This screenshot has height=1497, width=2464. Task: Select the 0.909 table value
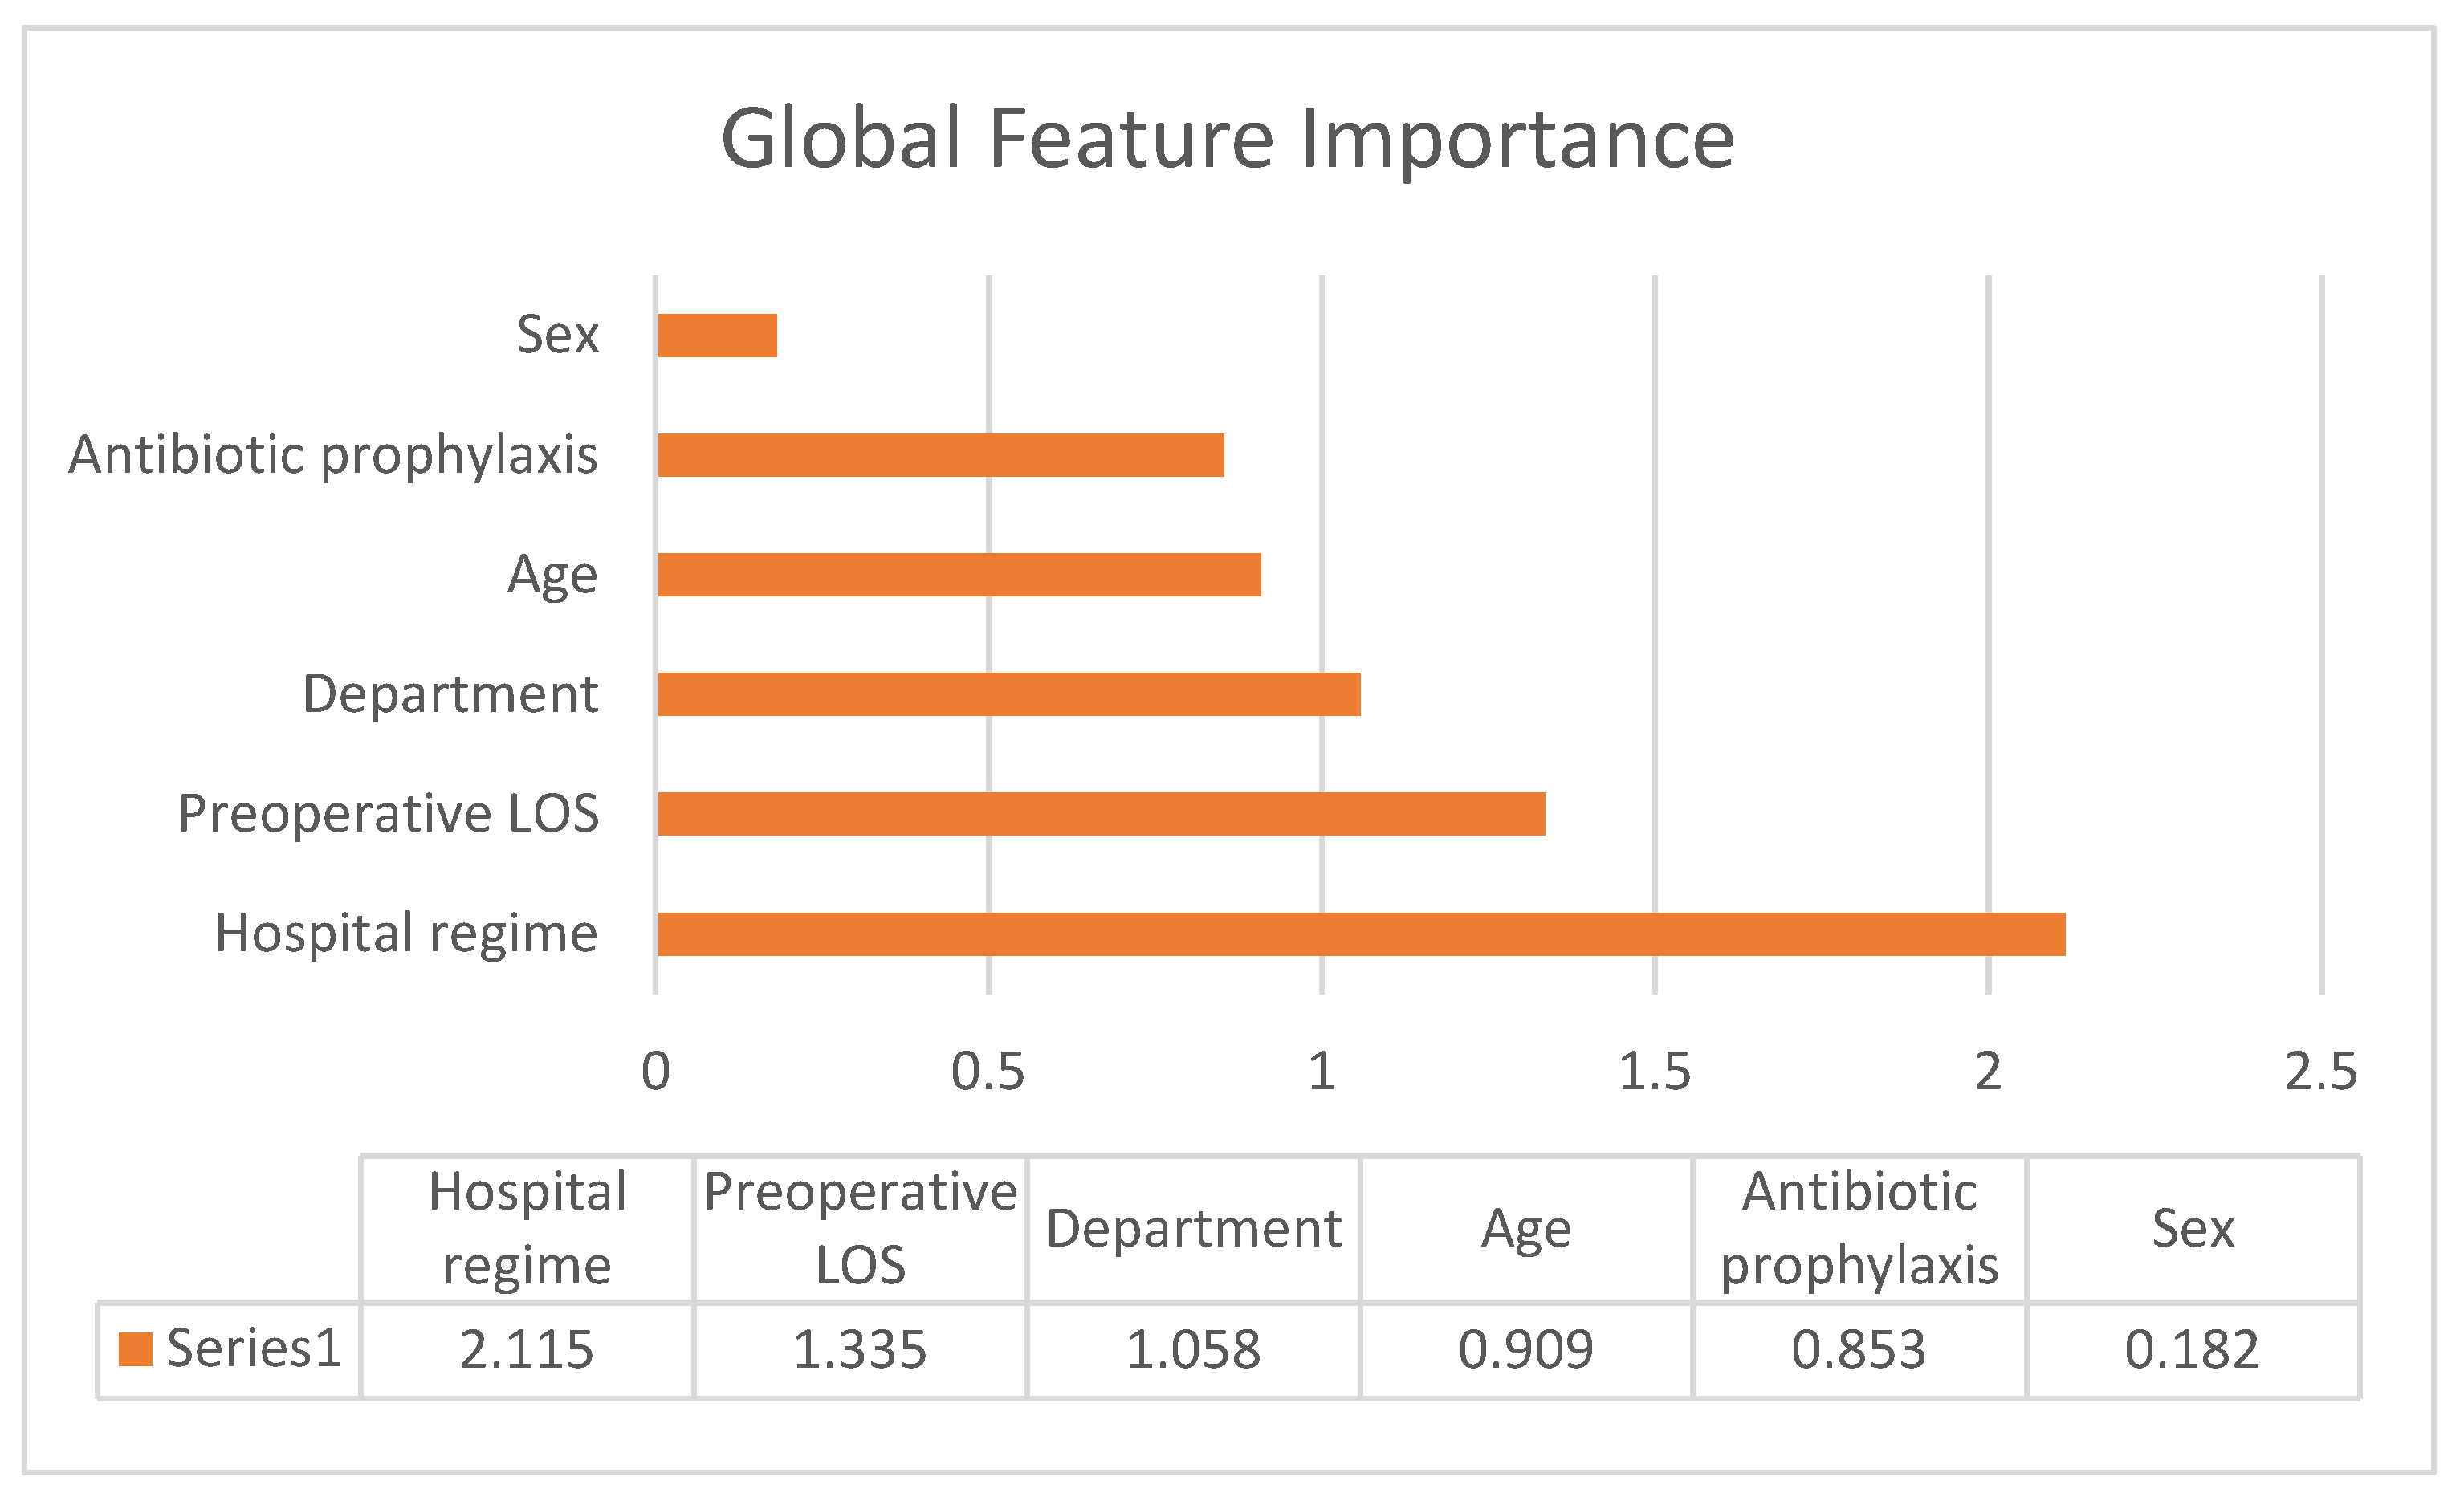click(1526, 1350)
